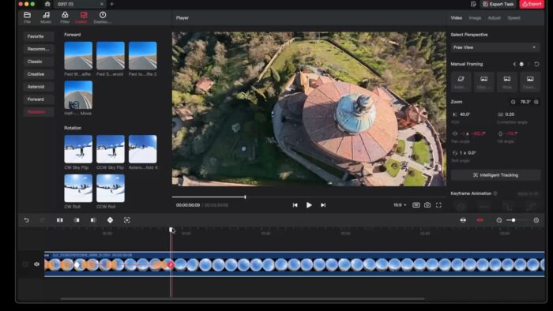Screen dimensions: 553x311
Task: Increase zoom value next to 78.3°
Action: [x=536, y=102]
